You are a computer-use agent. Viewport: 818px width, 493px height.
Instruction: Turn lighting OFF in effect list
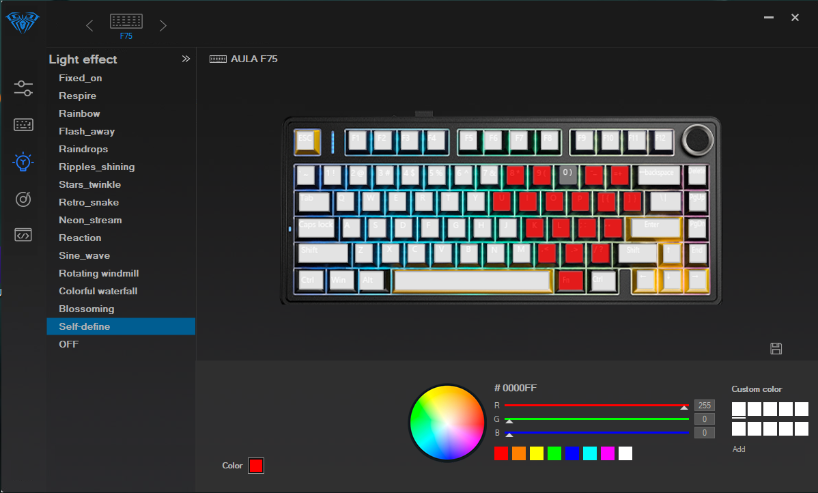click(x=69, y=343)
